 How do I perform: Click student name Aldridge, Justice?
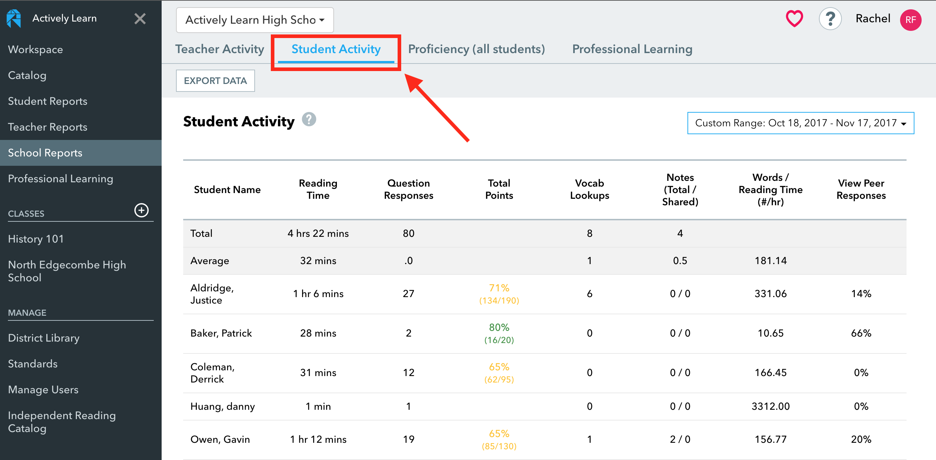click(x=212, y=294)
